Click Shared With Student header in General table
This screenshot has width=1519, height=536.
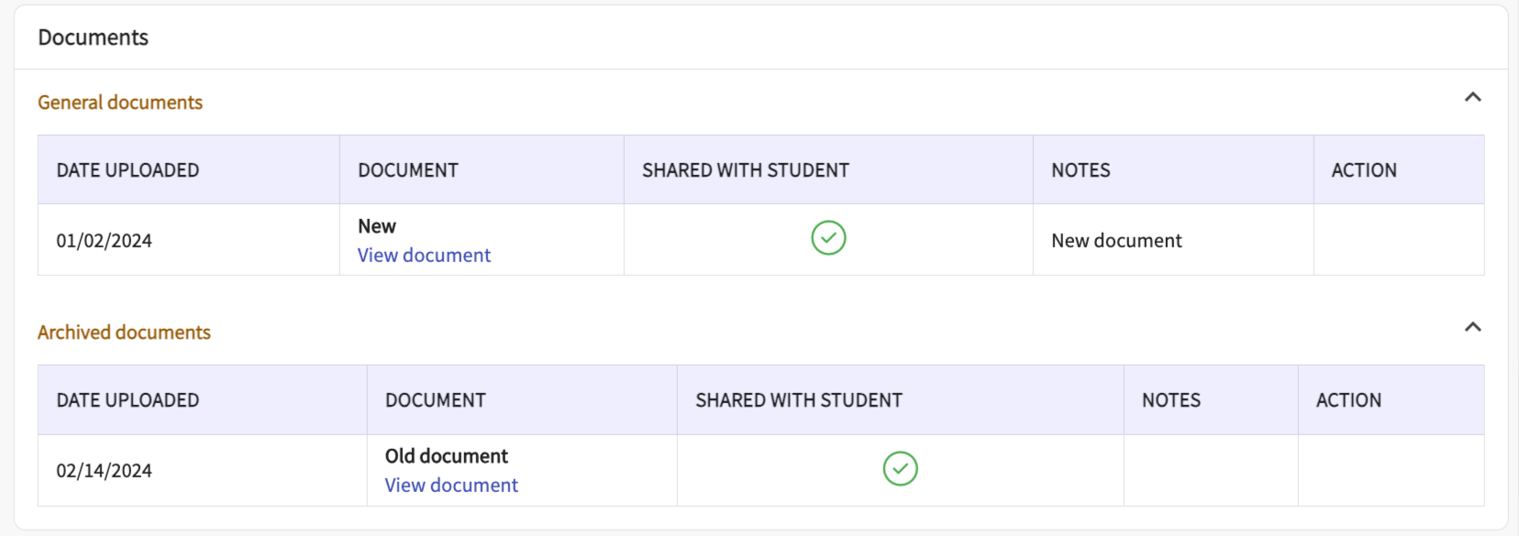746,170
